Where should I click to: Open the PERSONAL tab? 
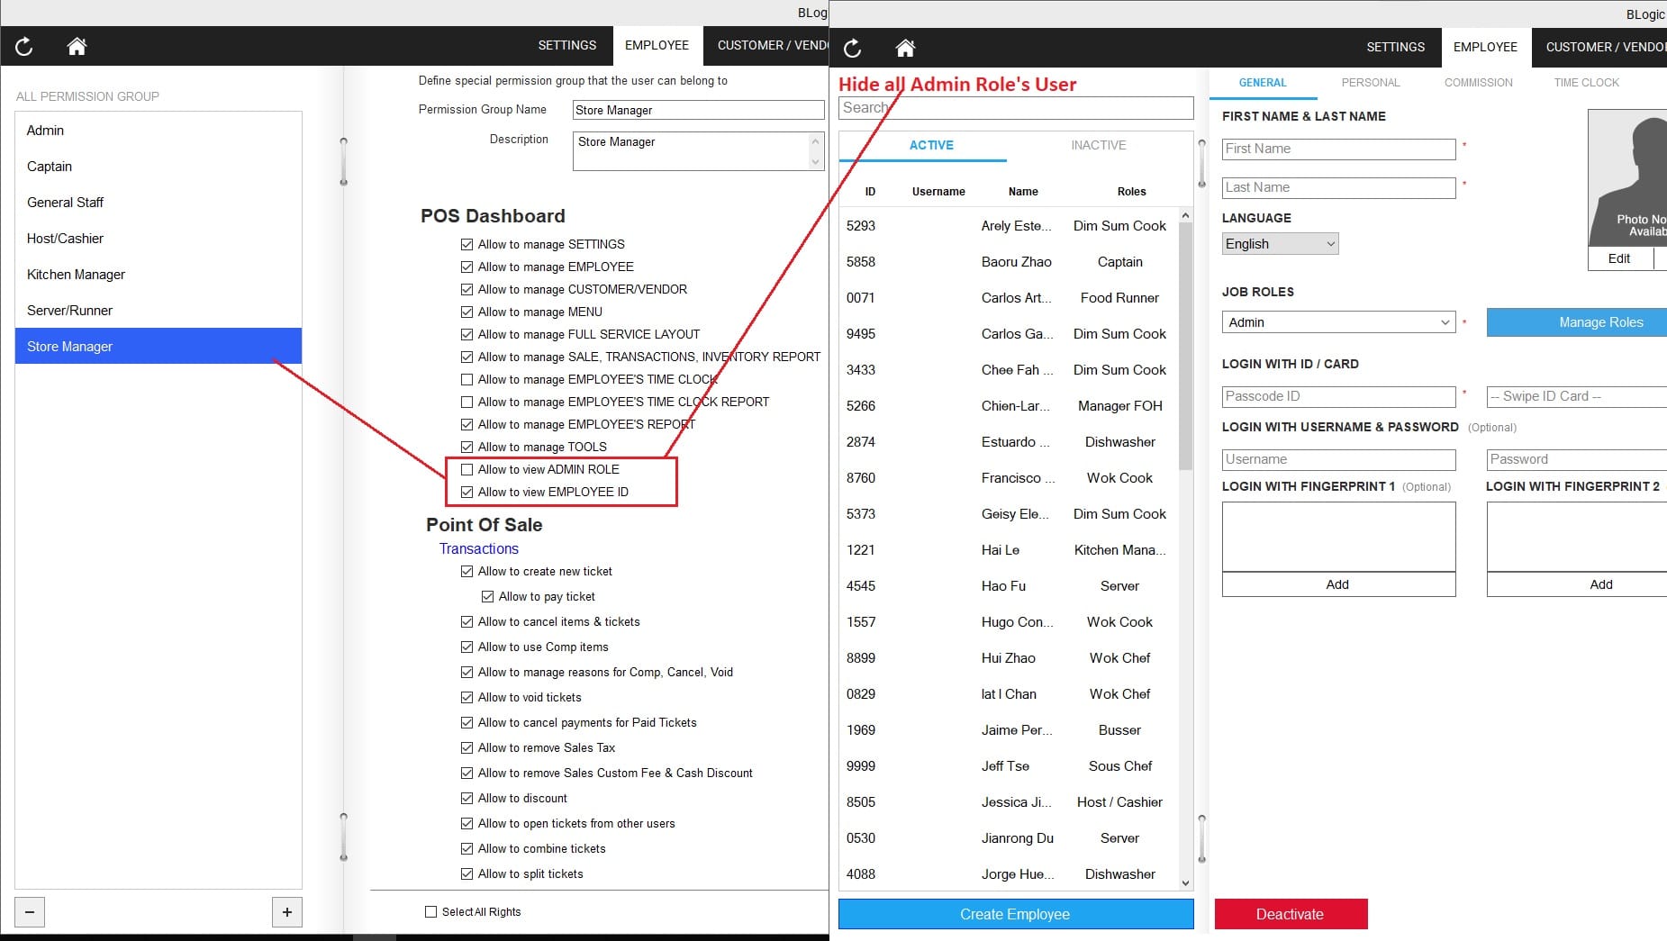1370,82
